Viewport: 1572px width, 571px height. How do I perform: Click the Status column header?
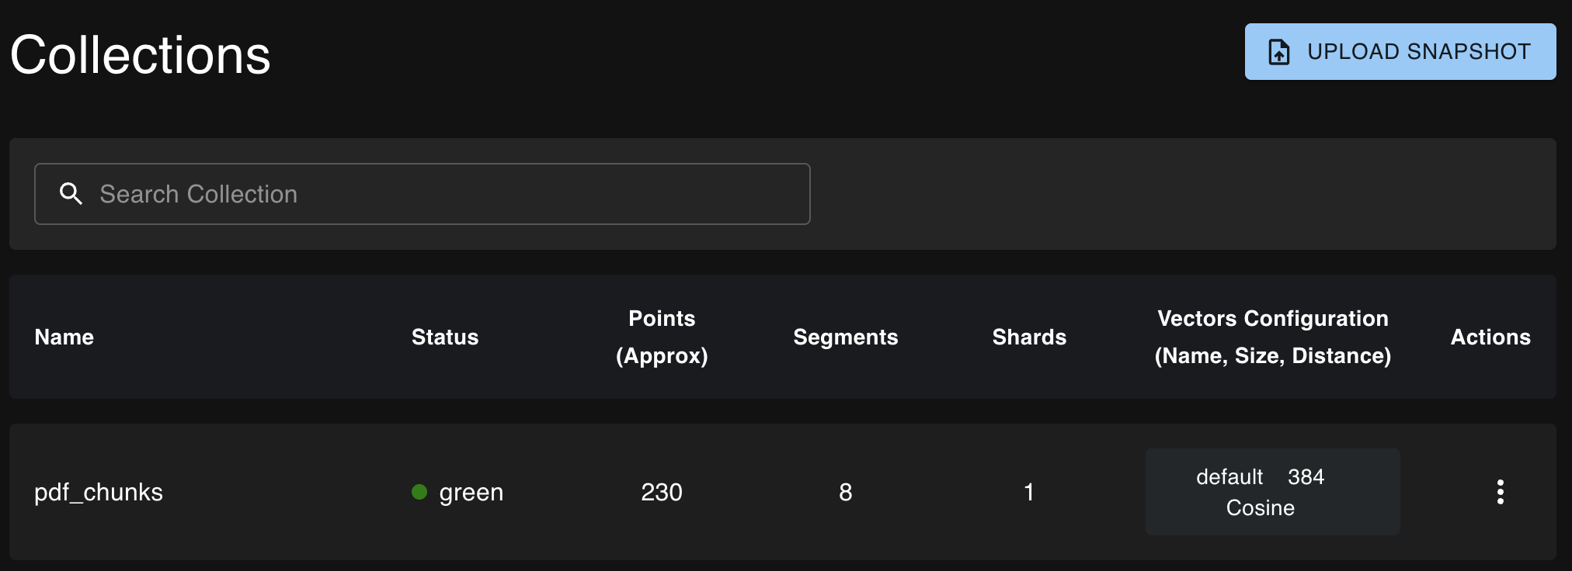click(x=445, y=337)
